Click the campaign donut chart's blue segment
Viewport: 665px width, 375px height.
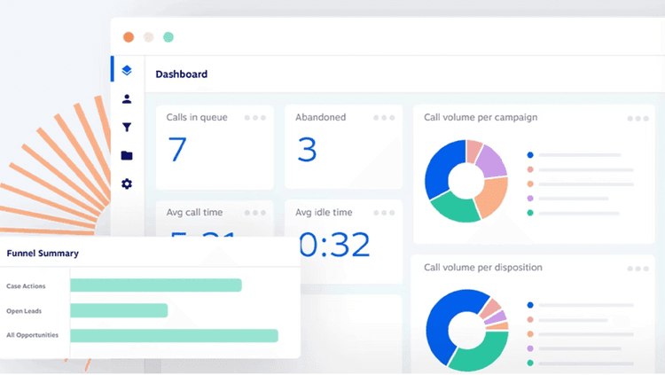[x=441, y=168]
